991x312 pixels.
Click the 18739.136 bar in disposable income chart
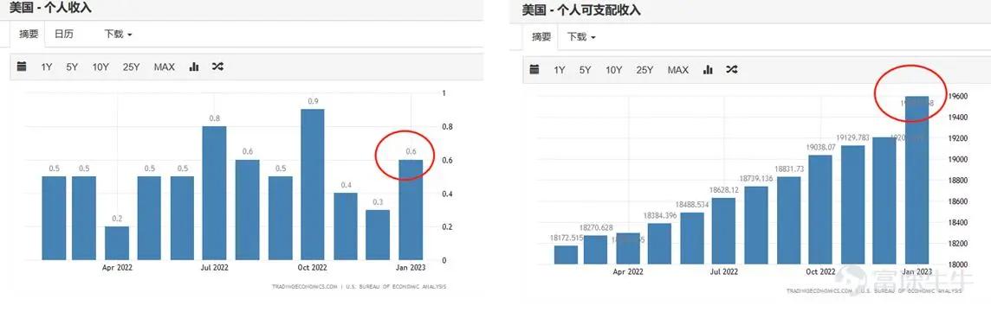click(x=756, y=225)
